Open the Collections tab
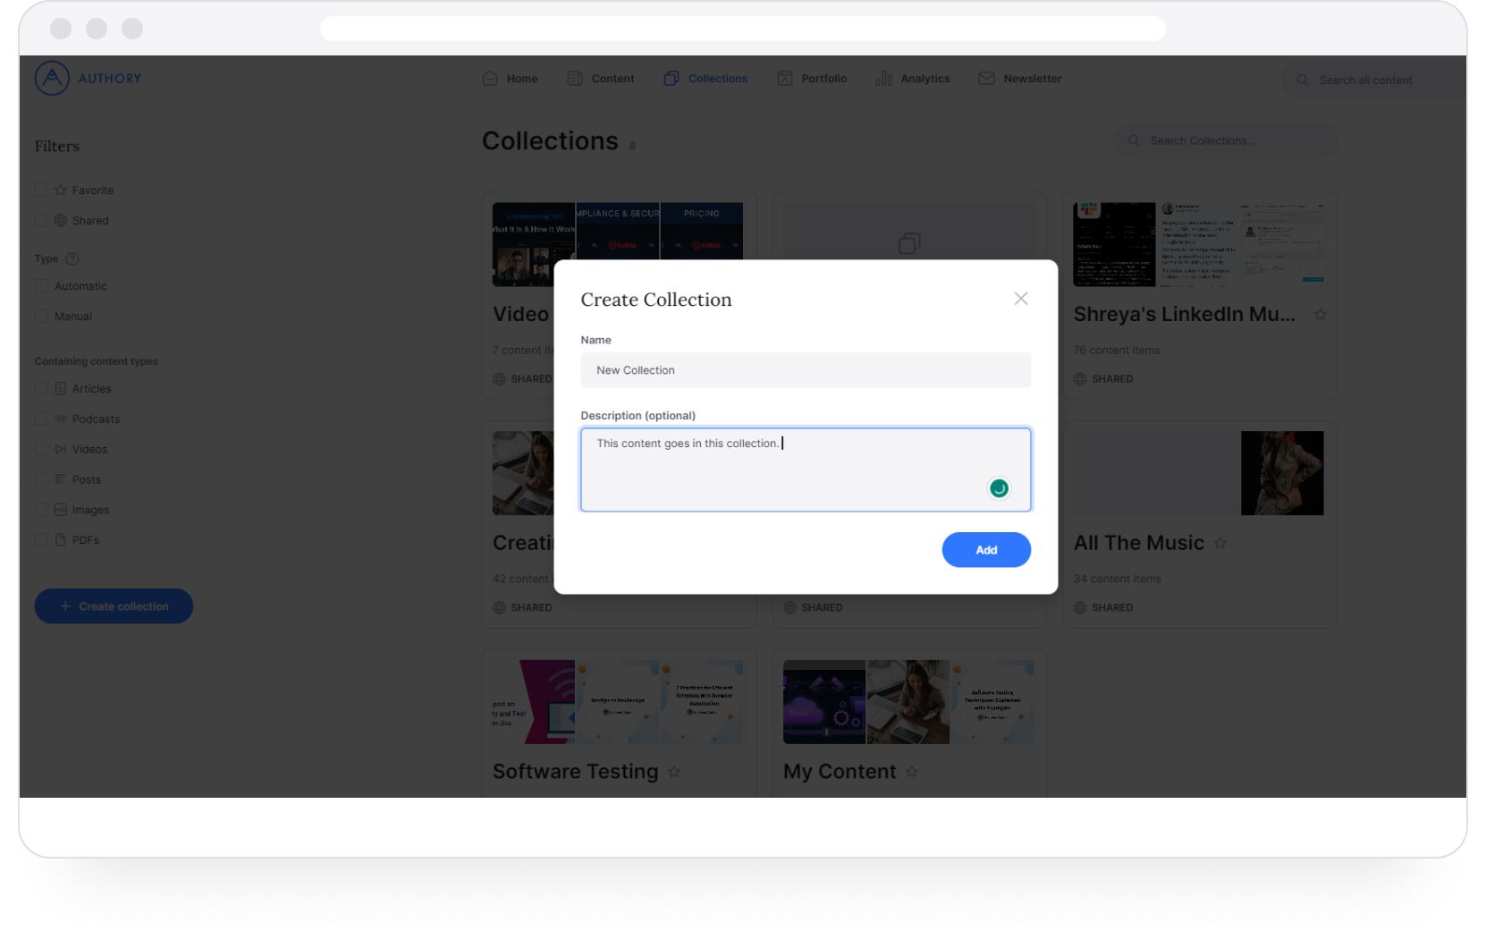 click(705, 79)
